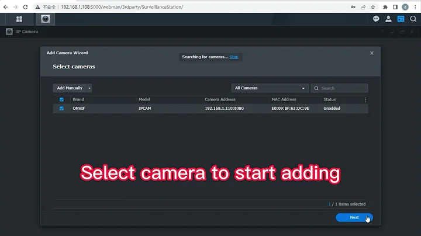Image resolution: width=421 pixels, height=236 pixels.
Task: Open the Chrome three-dot menu
Action: tap(415, 7)
